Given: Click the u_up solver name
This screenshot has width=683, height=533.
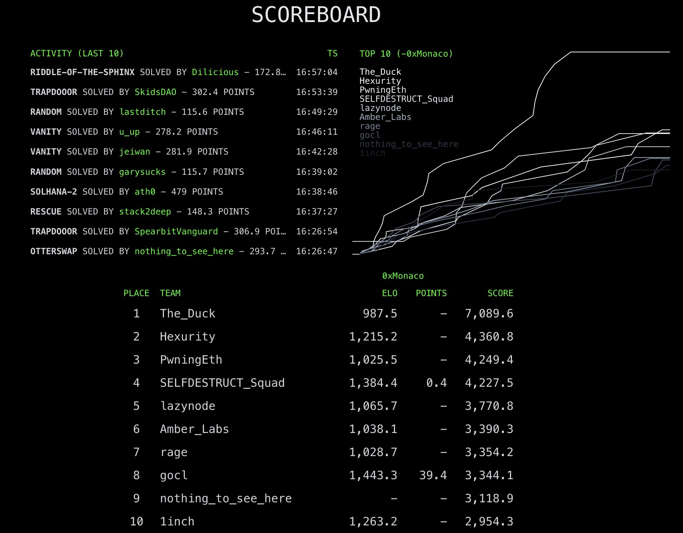Looking at the screenshot, I should pos(129,132).
